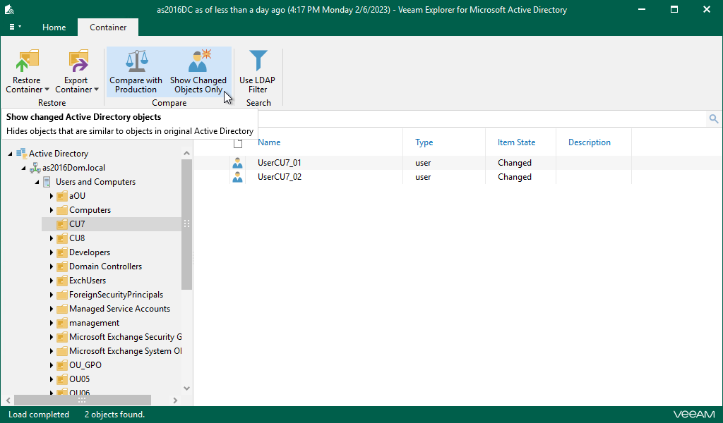This screenshot has width=723, height=423.
Task: Sort by the Type column header
Action: click(424, 142)
